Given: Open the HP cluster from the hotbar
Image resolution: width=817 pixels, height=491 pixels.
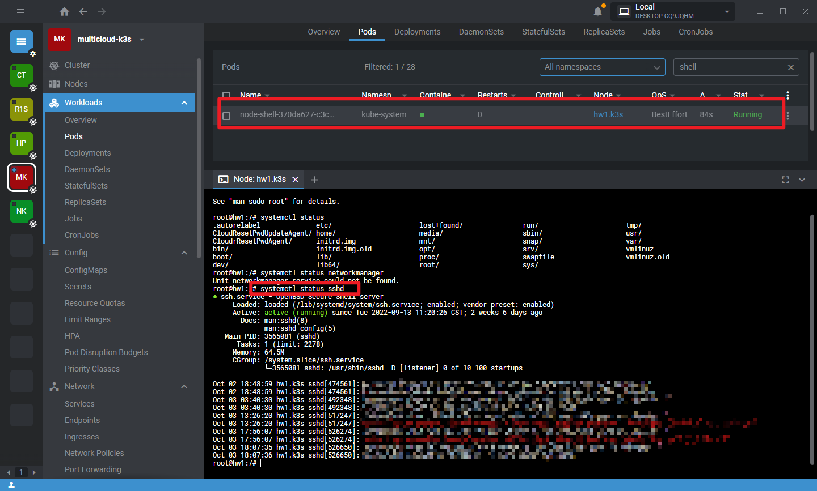Looking at the screenshot, I should [22, 143].
